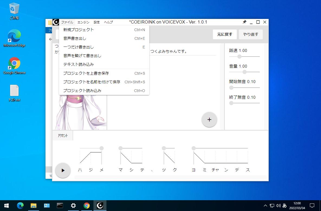
Task: Click accent slider handle above マシテ
Action: tap(121, 148)
